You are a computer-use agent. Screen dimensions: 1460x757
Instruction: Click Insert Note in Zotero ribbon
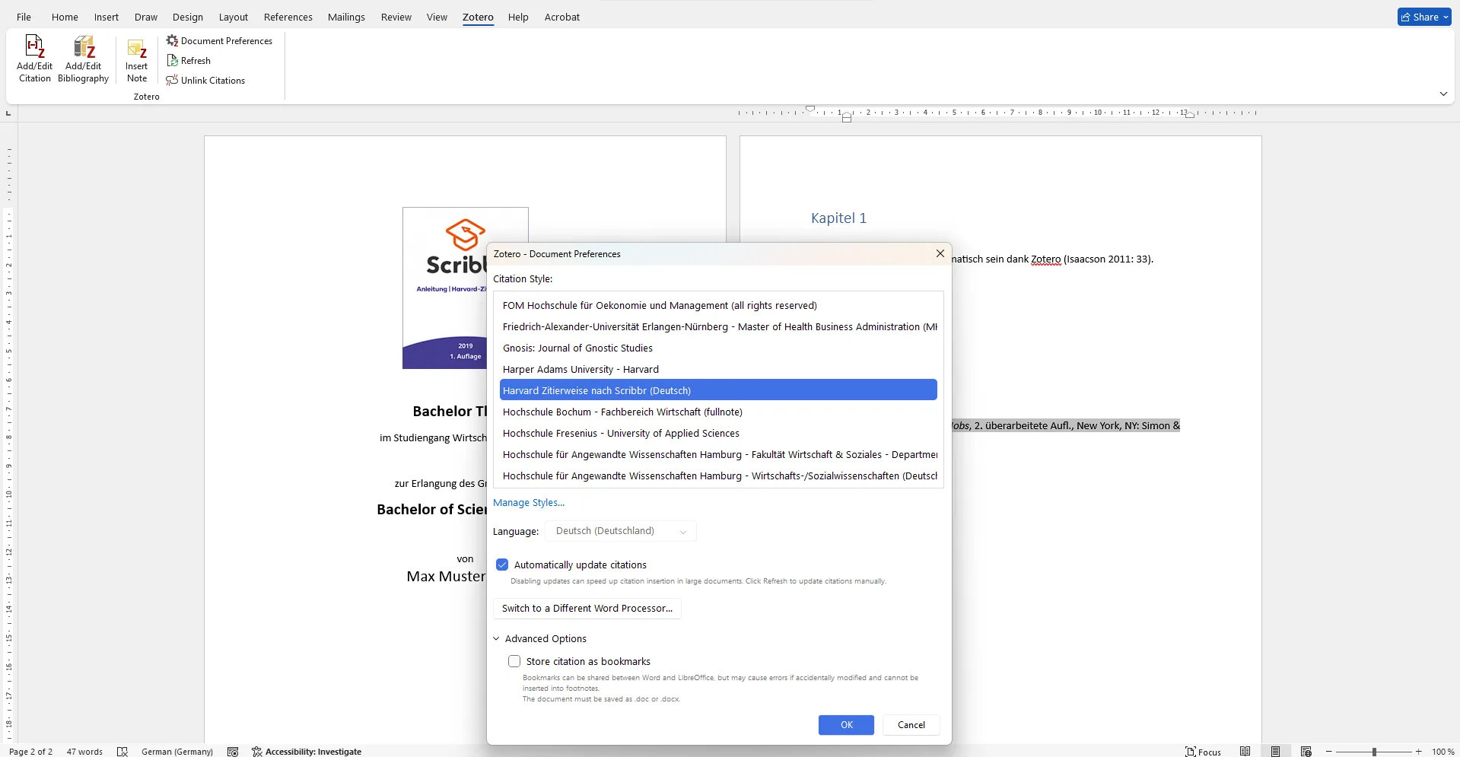point(137,60)
